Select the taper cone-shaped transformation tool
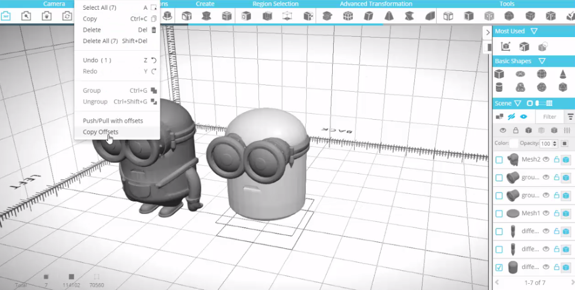Screen dimensions: 575x290 389,16
